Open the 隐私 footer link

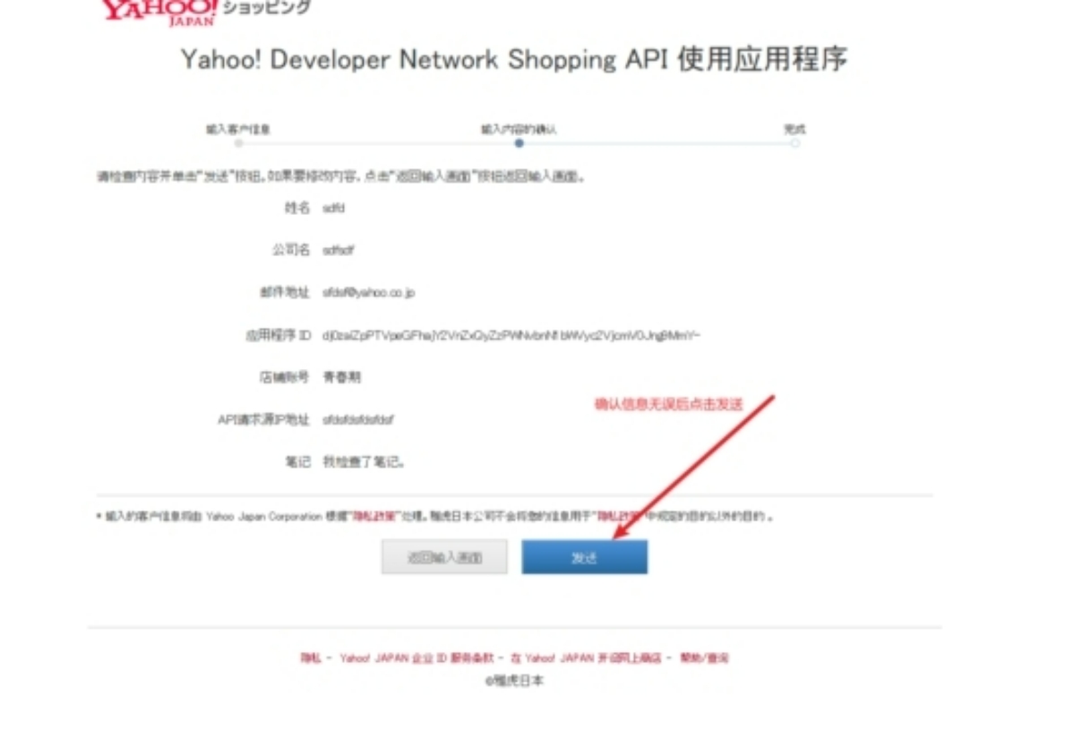click(x=310, y=658)
